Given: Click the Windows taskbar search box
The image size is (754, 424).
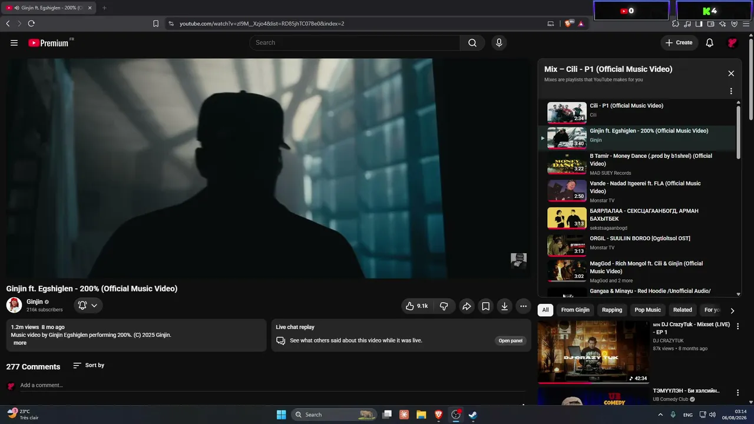Looking at the screenshot, I should click(x=334, y=415).
